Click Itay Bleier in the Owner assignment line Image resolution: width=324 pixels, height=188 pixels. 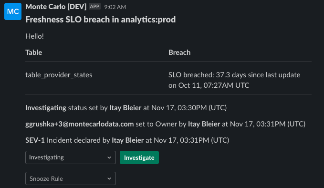tap(204, 124)
